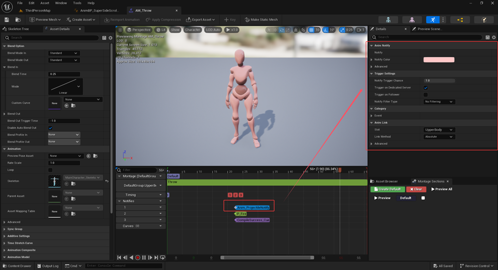The width and height of the screenshot is (498, 270).
Task: Open the Preview Mesh dropdown
Action: tap(45, 19)
